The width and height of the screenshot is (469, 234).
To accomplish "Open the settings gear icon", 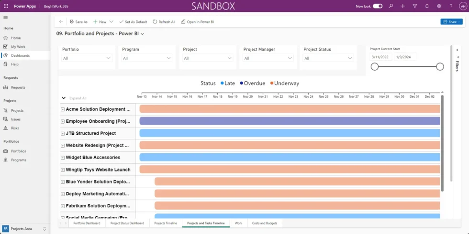I will click(439, 6).
